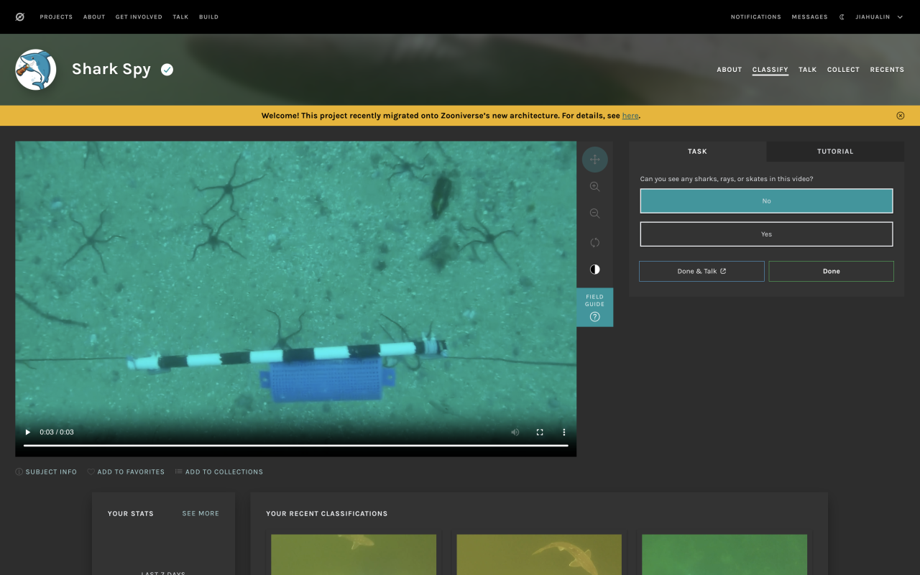Screen dimensions: 920x575
Task: Choose the Yes answer option
Action: pyautogui.click(x=766, y=234)
